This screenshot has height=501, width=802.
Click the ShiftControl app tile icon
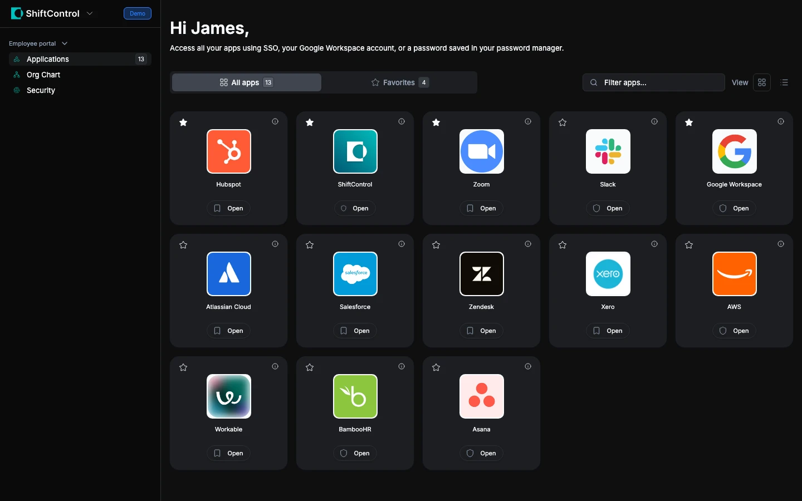355,151
